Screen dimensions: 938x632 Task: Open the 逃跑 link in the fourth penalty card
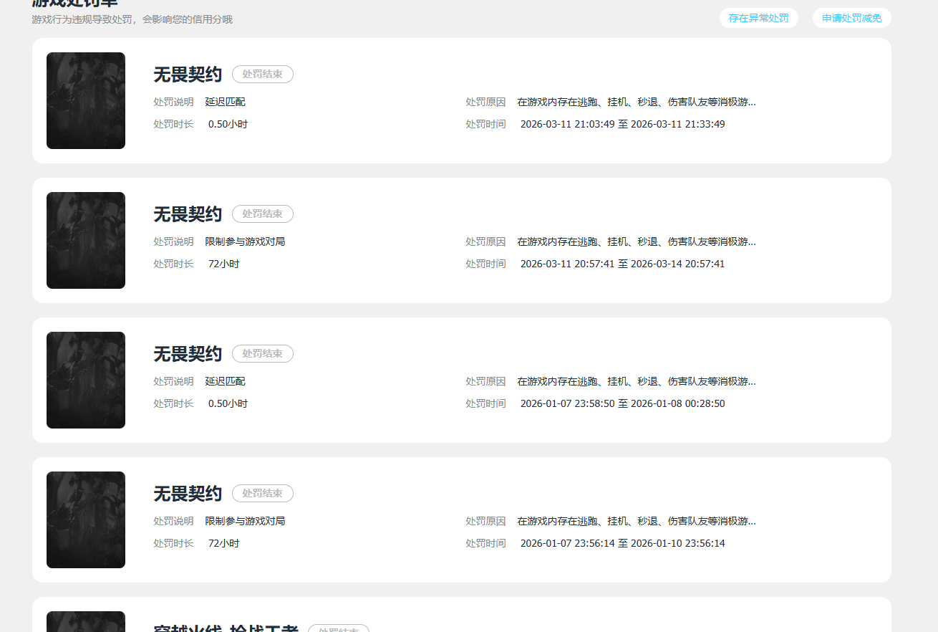pos(589,521)
